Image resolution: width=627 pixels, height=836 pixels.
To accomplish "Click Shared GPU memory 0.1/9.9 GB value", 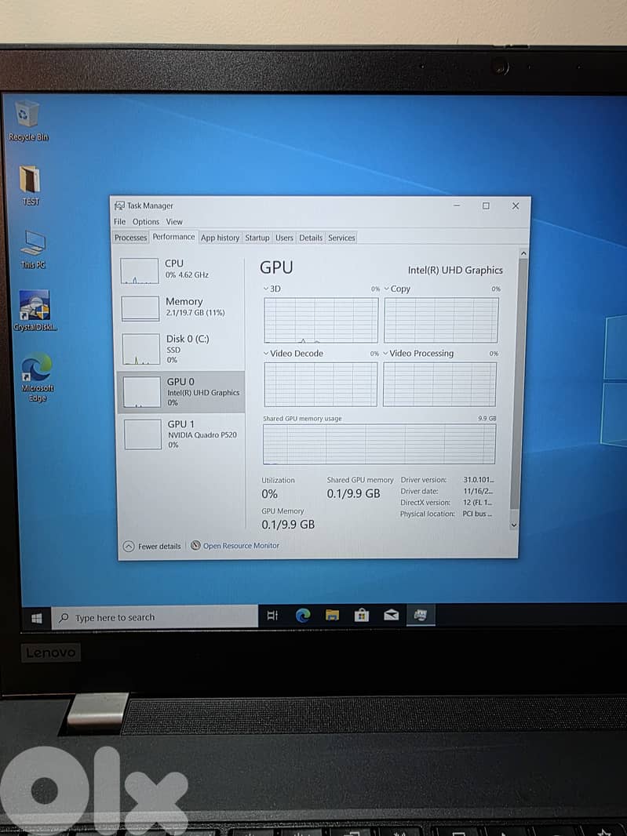I will point(354,494).
